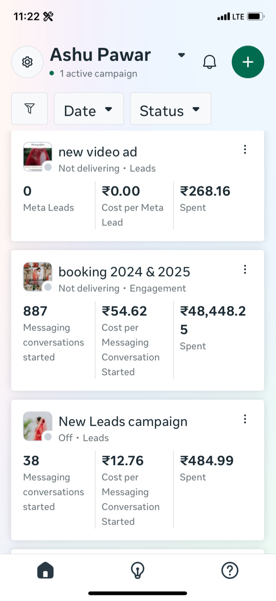Open the lightbulb insights tab

137,571
